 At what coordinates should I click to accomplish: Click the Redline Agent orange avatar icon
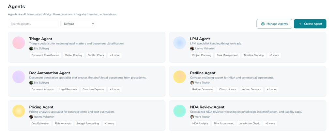[180, 77]
